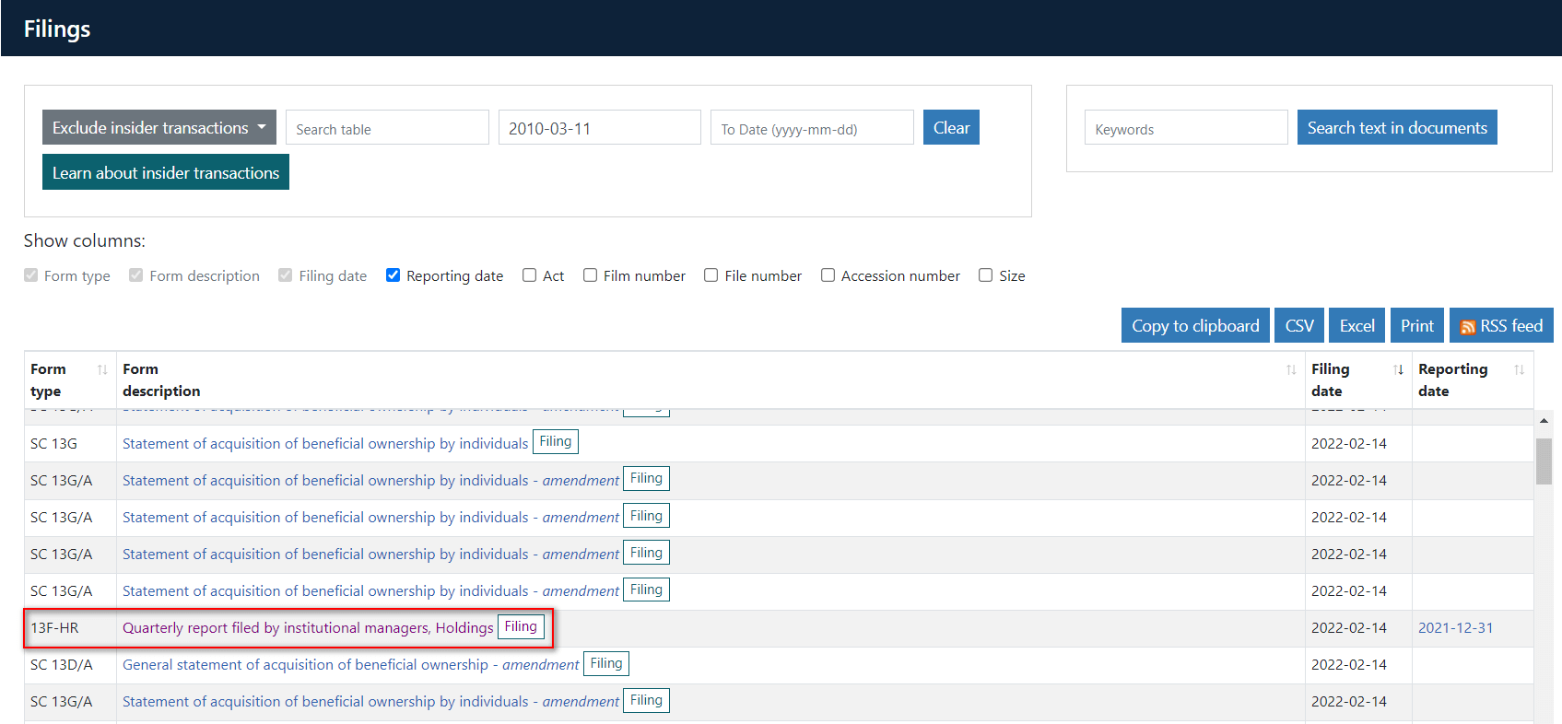The width and height of the screenshot is (1562, 724).
Task: Click the RSS feed button
Action: tap(1501, 325)
